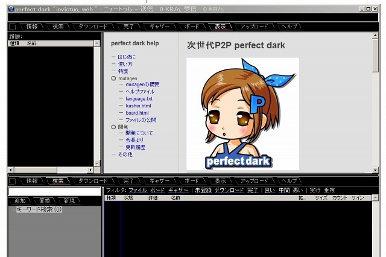This screenshot has height=257, width=386.
Task: Click help page scrollbar down arrow
Action: tap(375, 170)
